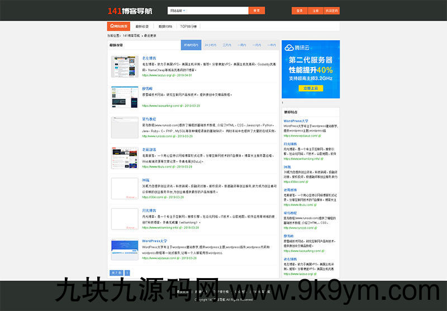Open the 菜鸟教程 title link in main list
447x311 pixels.
(149, 119)
